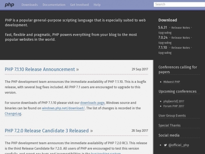This screenshot has height=154, width=205.
Task: Click the 28 Sep 2017 date
Action: (x=140, y=131)
